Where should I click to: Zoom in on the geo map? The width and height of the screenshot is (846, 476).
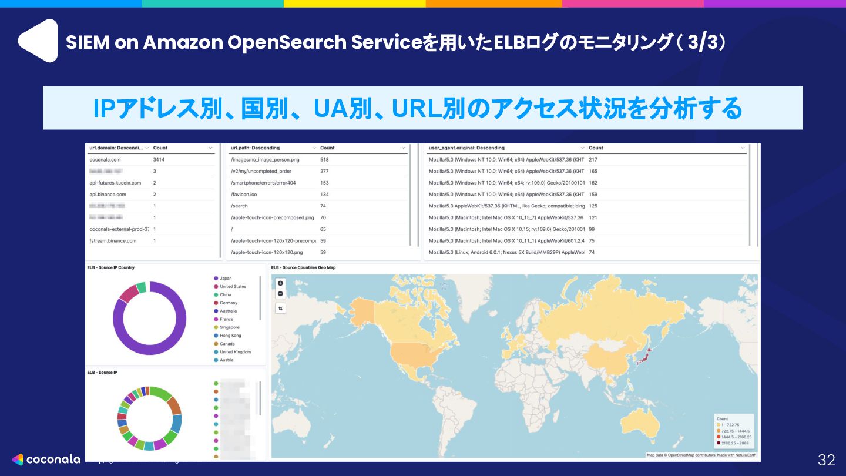(x=280, y=283)
